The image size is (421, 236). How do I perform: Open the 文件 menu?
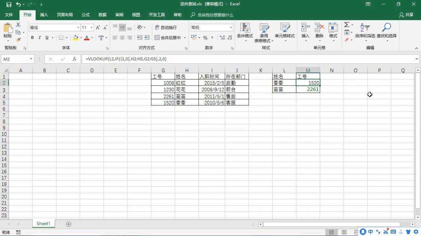coord(9,15)
